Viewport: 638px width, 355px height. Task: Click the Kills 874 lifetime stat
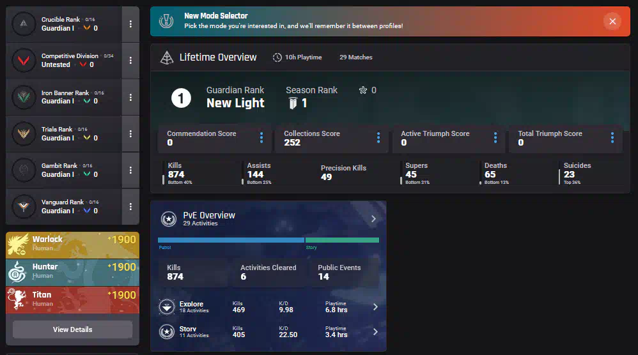[179, 173]
